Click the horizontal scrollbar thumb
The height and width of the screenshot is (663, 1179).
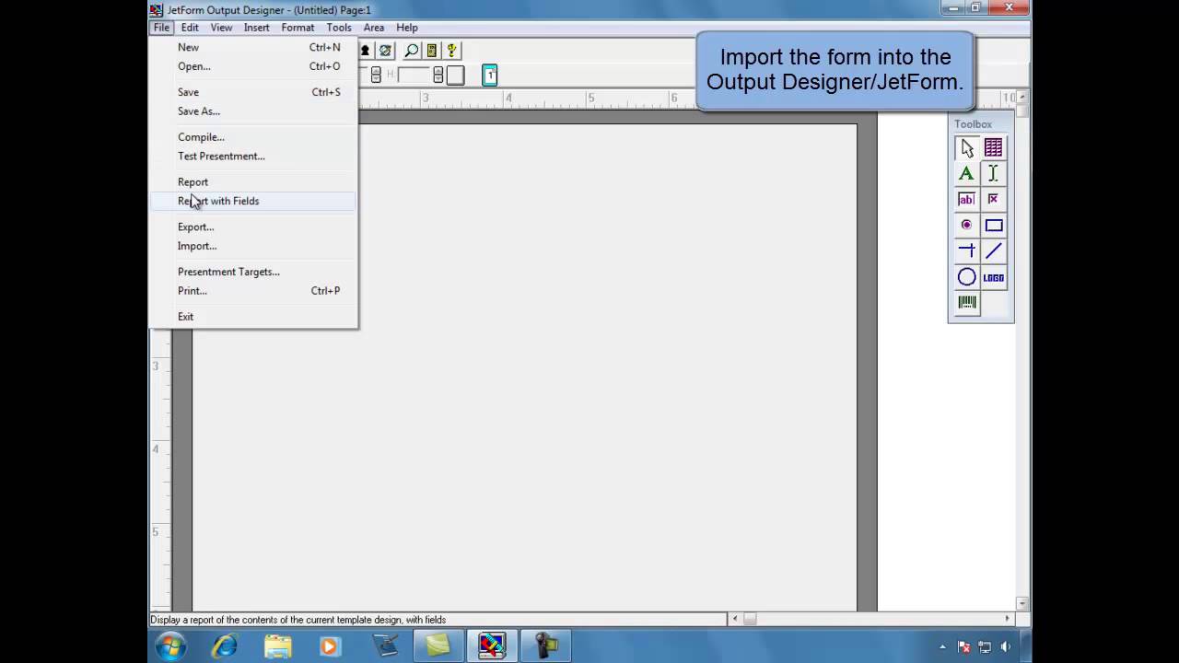[750, 619]
